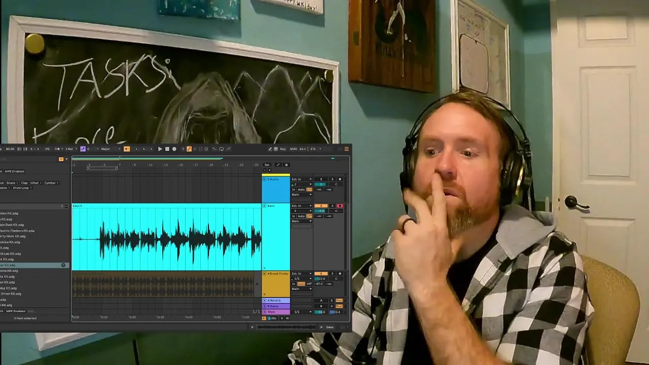Select the Cymbal browser filter tag

click(x=51, y=182)
